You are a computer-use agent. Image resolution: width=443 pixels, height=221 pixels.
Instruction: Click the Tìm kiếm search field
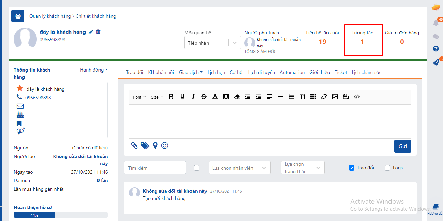[x=155, y=168]
